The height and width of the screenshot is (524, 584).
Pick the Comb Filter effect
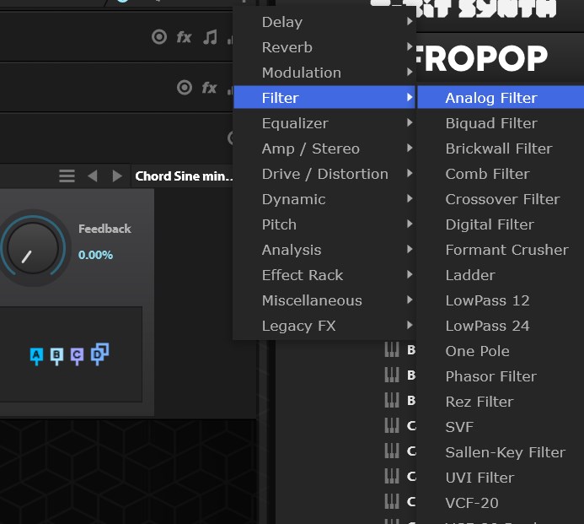tap(487, 174)
